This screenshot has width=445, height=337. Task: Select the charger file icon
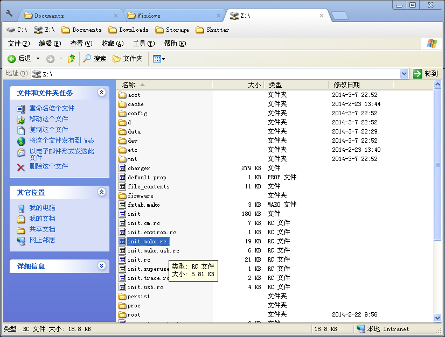[x=122, y=168]
